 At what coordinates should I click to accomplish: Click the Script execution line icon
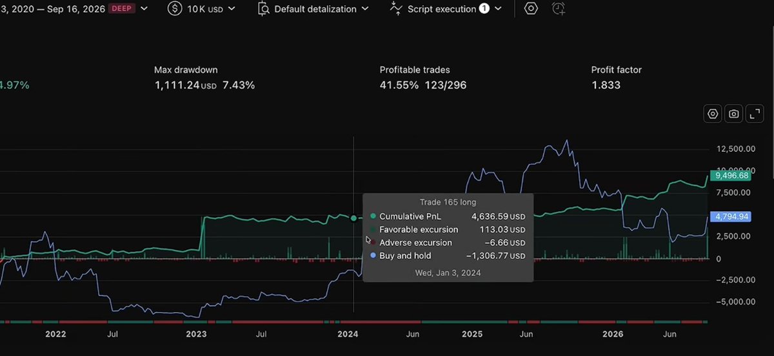[x=397, y=9]
